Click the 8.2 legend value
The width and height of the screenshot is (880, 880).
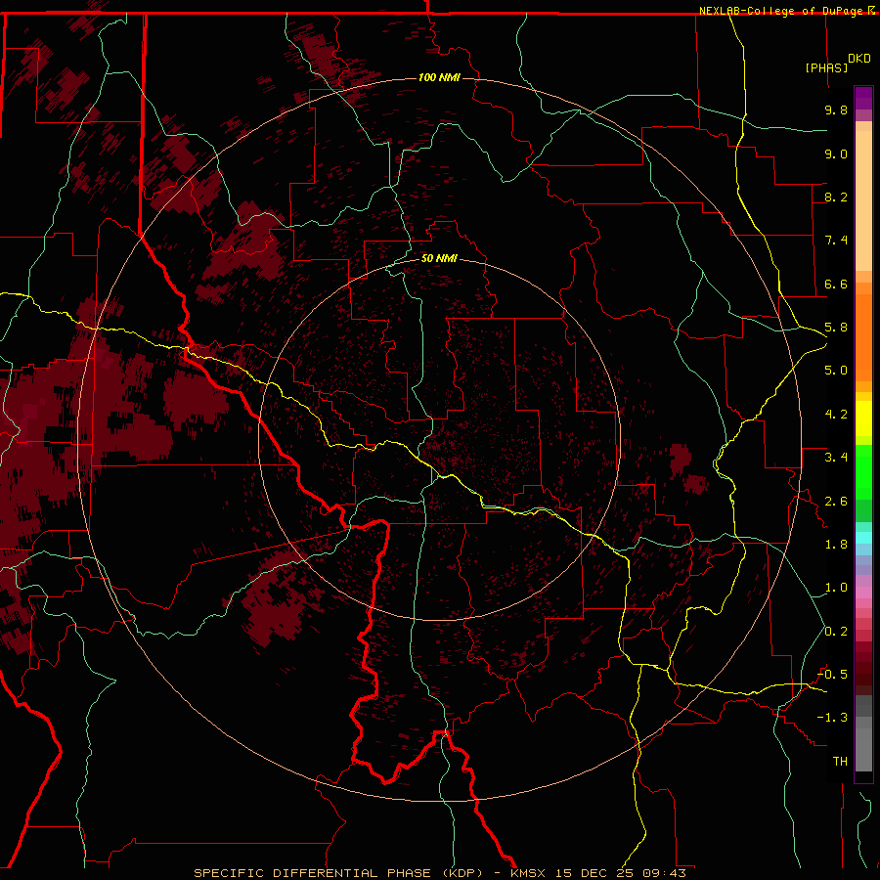(836, 197)
